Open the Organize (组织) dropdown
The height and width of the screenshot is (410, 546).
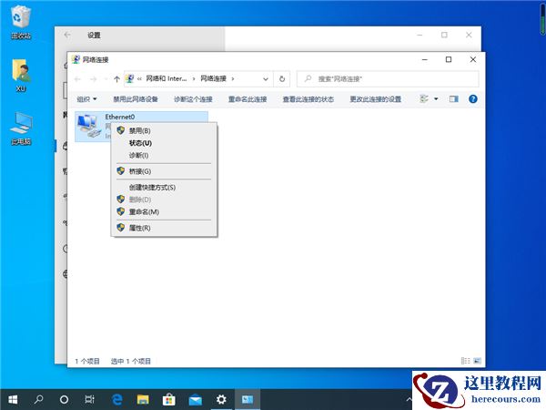point(86,99)
